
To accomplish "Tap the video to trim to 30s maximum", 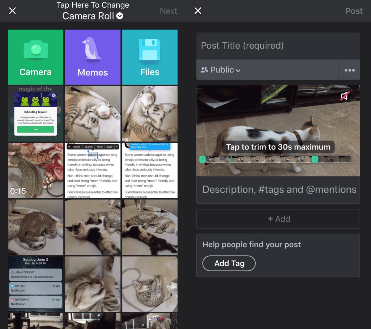I will [x=278, y=147].
